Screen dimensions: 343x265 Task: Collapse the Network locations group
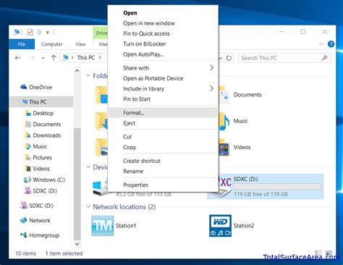click(88, 206)
